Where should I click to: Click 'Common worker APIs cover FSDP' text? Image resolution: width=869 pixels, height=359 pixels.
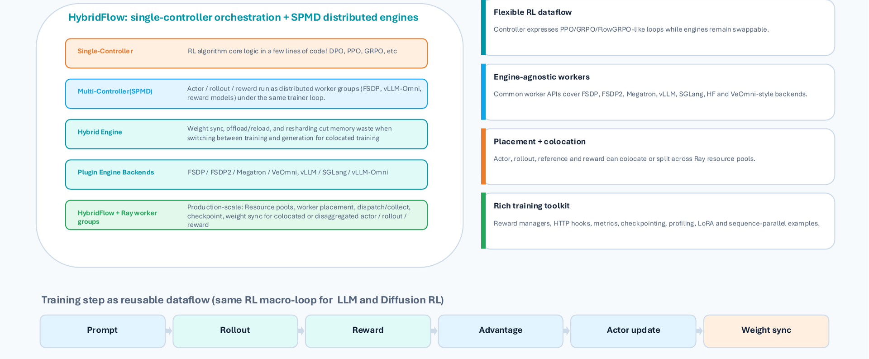pos(650,94)
